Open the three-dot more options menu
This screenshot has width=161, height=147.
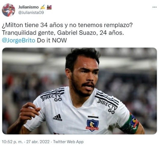(x=154, y=7)
